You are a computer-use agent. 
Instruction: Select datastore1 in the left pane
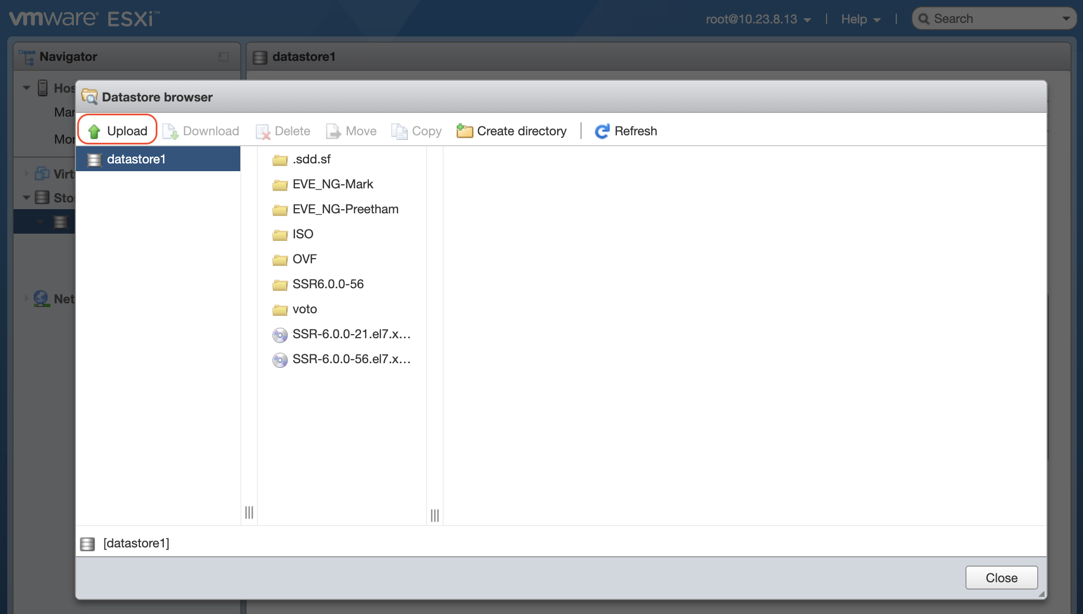(136, 159)
